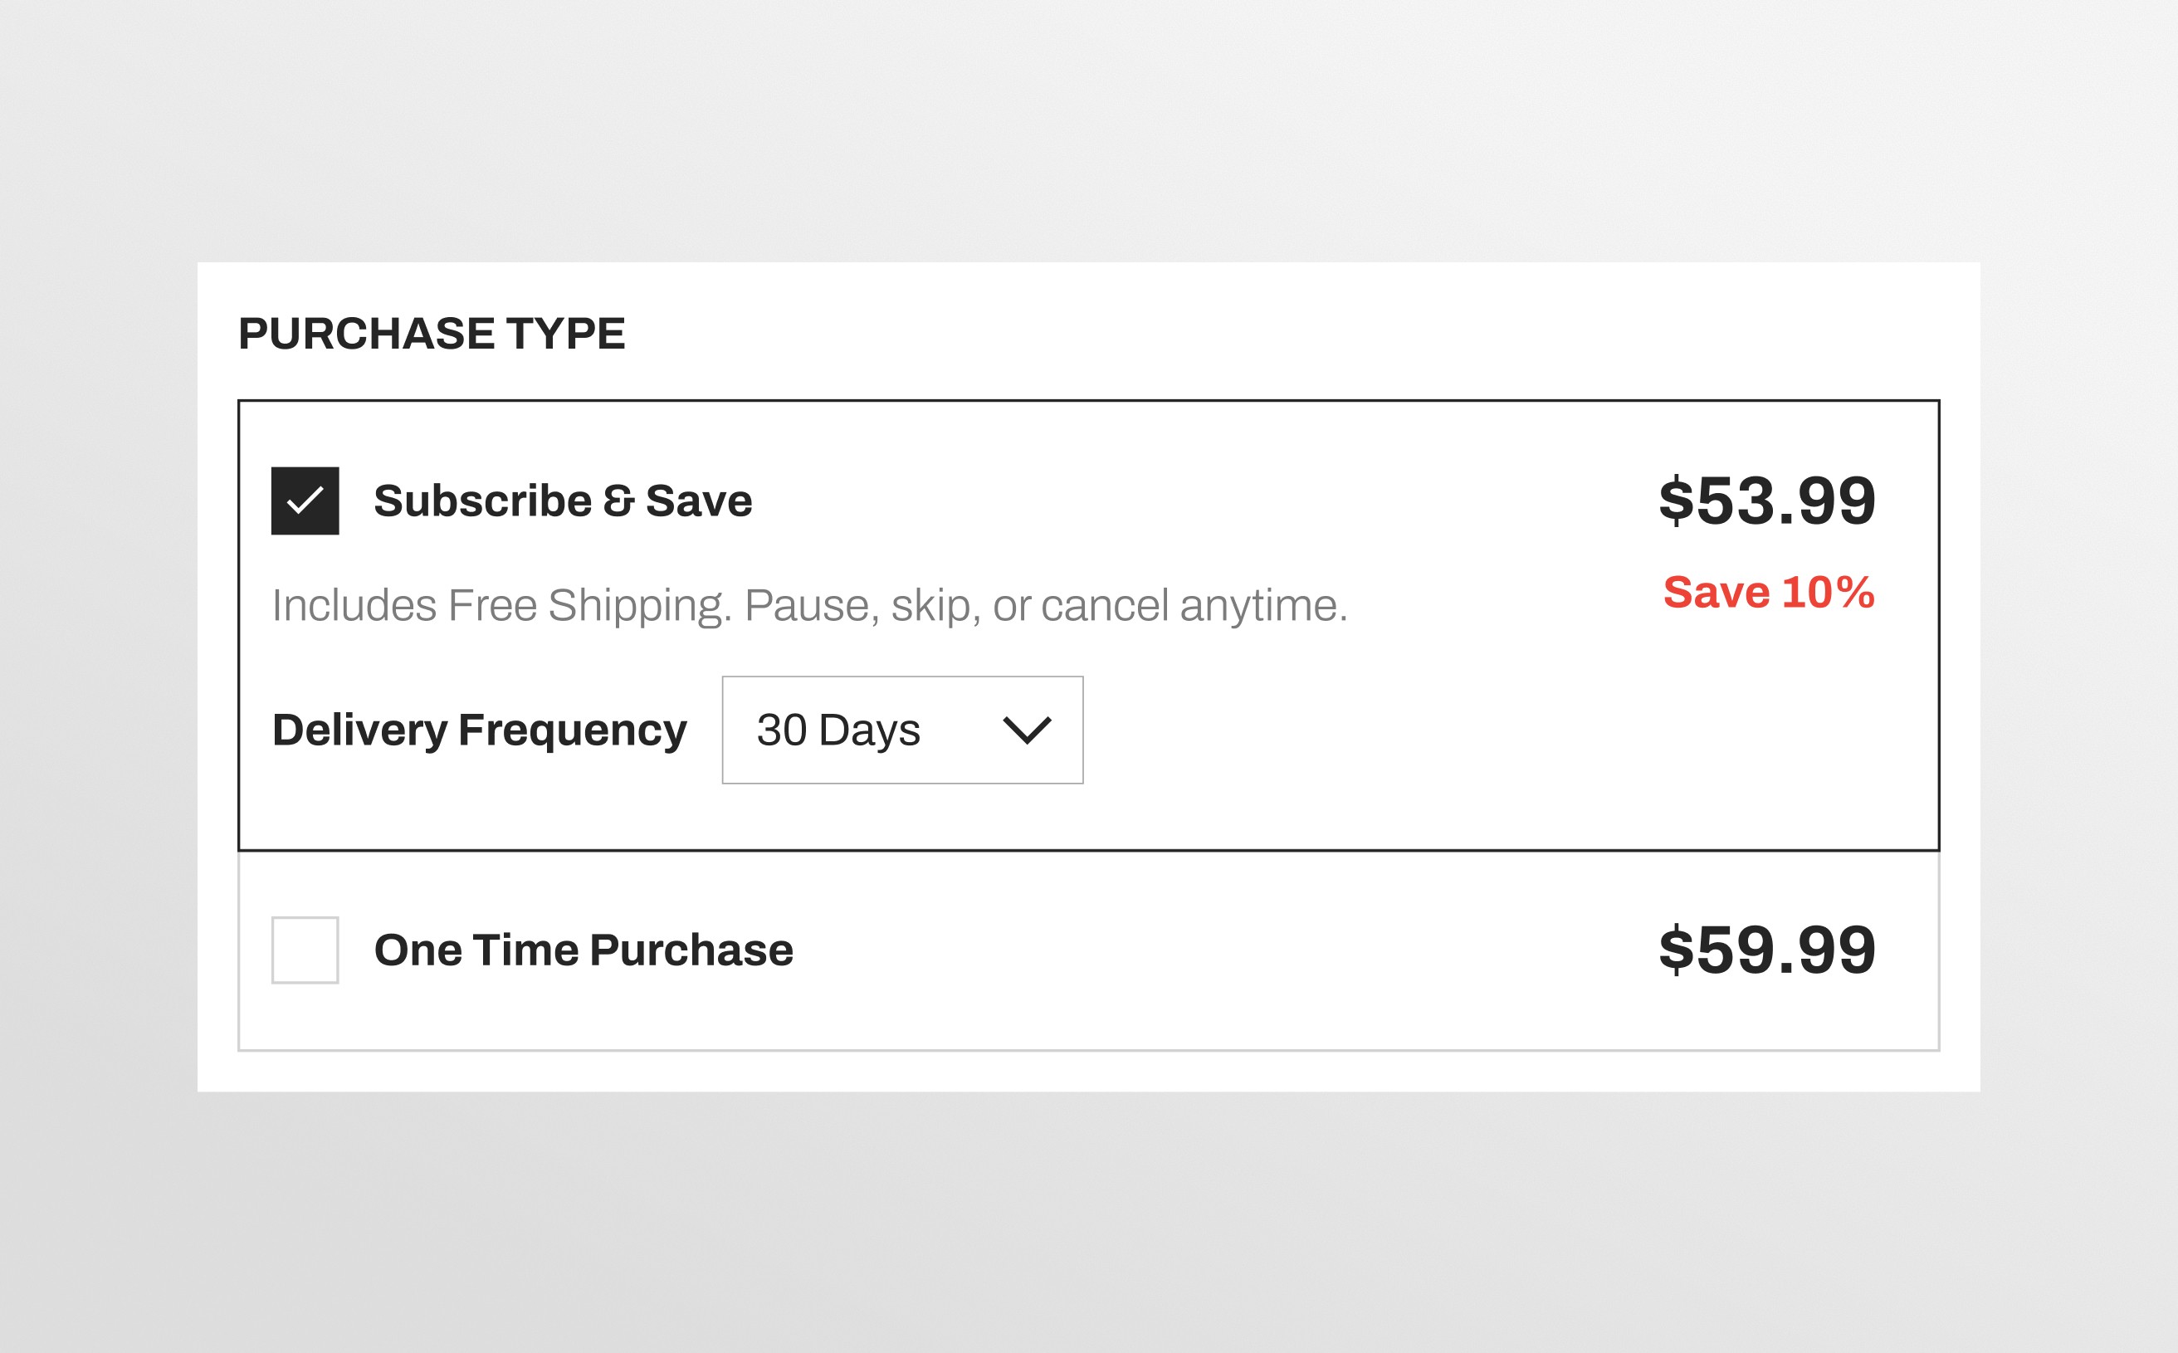Click the "Delivery Frequency" label
This screenshot has height=1353, width=2178.
pyautogui.click(x=480, y=730)
